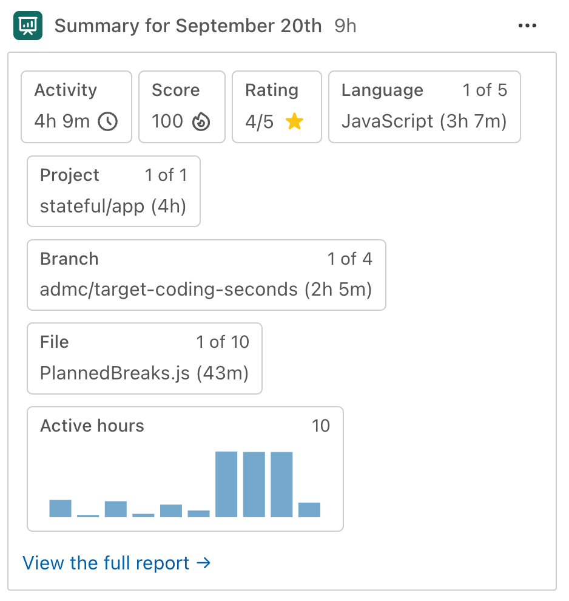Click the clock icon in Activity card
This screenshot has width=569, height=601.
pos(108,121)
